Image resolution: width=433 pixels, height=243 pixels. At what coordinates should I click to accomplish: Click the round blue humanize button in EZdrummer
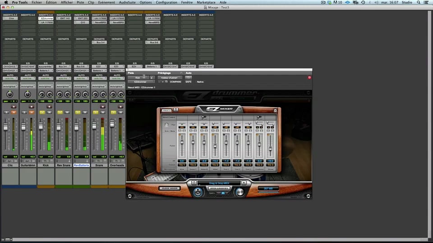[x=198, y=192]
